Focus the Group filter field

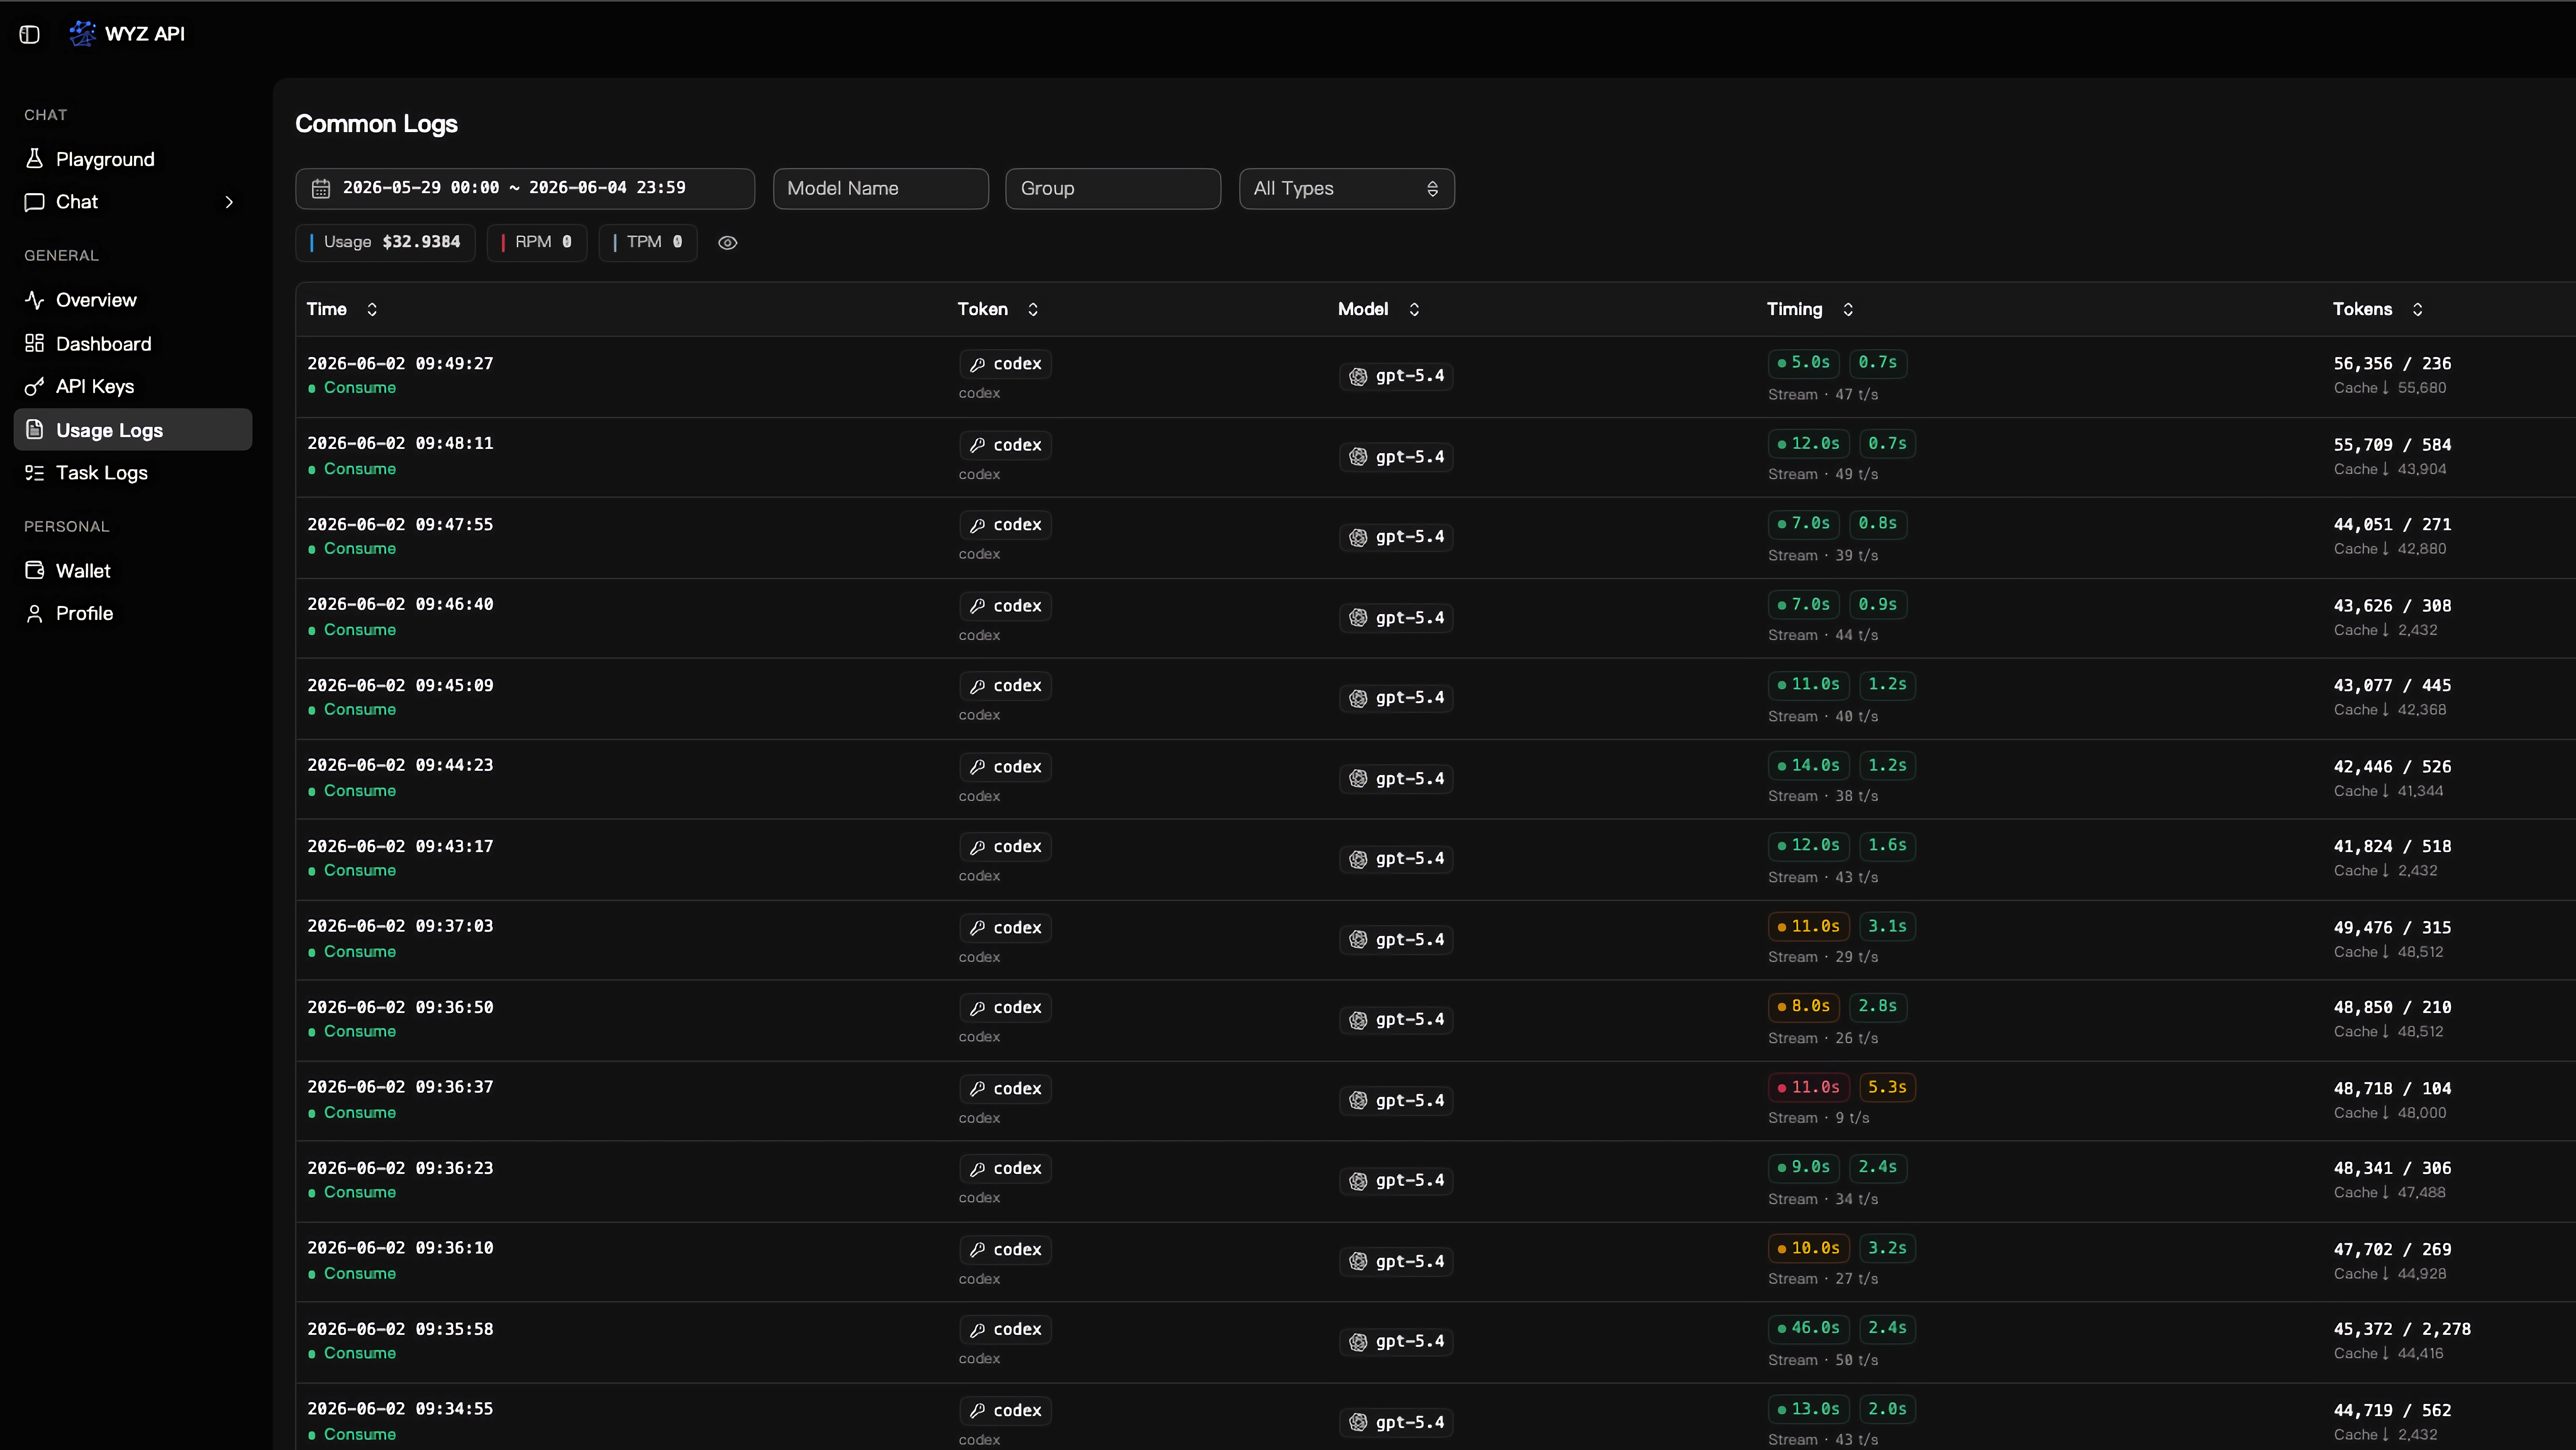pyautogui.click(x=1113, y=188)
